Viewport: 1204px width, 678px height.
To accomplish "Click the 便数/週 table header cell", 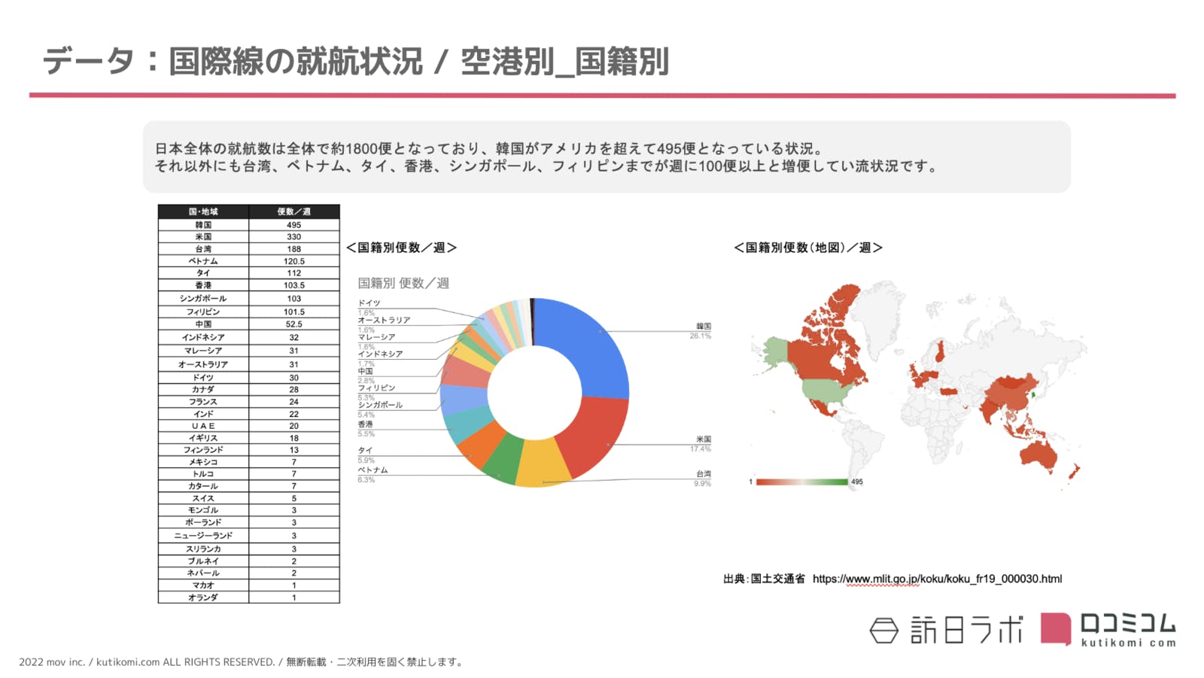I will point(294,211).
